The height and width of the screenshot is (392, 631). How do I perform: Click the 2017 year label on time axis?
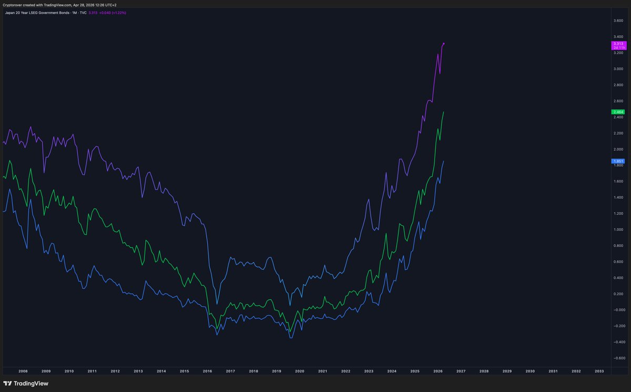230,371
